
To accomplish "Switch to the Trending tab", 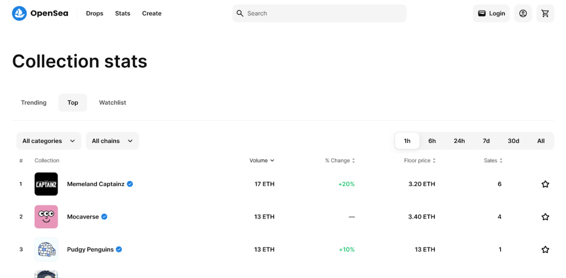I will click(34, 103).
